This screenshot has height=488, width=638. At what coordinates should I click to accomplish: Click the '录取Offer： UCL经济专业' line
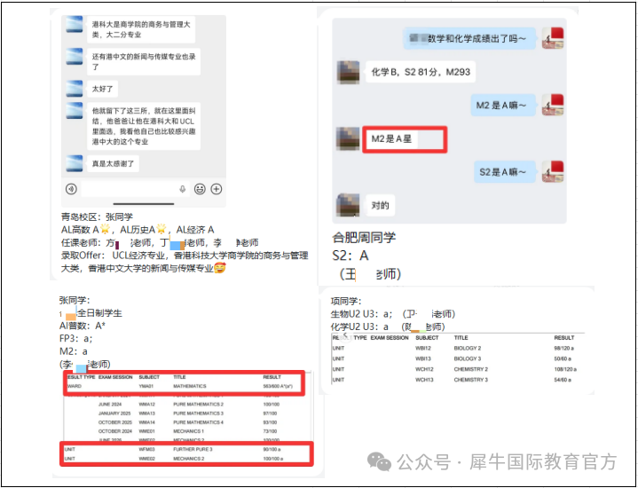click(185, 256)
